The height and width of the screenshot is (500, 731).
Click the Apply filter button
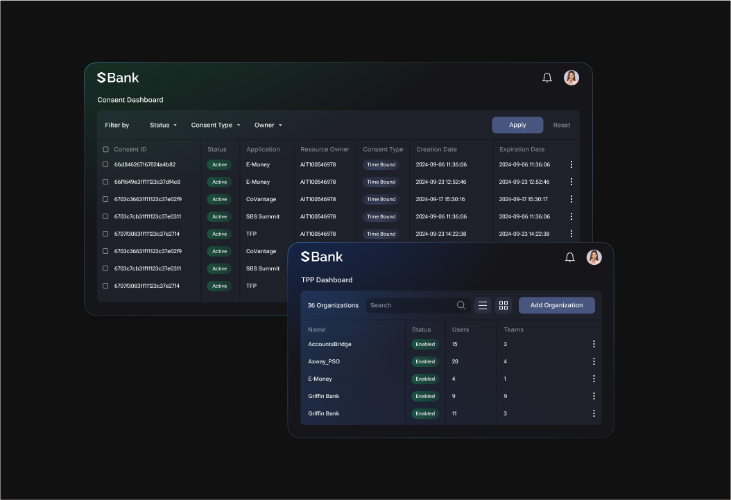click(517, 125)
